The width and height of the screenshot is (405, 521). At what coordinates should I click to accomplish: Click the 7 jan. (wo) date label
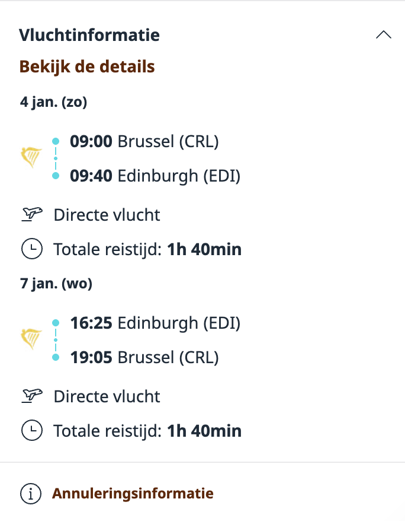coord(56,284)
